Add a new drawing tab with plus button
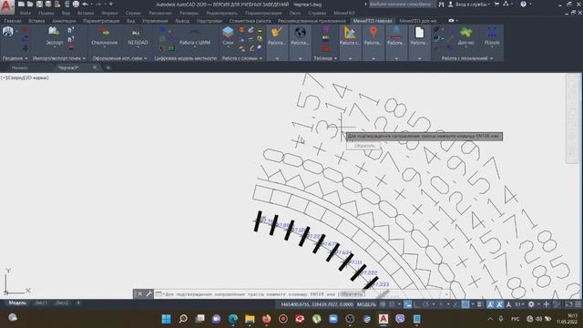Image resolution: width=583 pixels, height=328 pixels. click(x=108, y=67)
